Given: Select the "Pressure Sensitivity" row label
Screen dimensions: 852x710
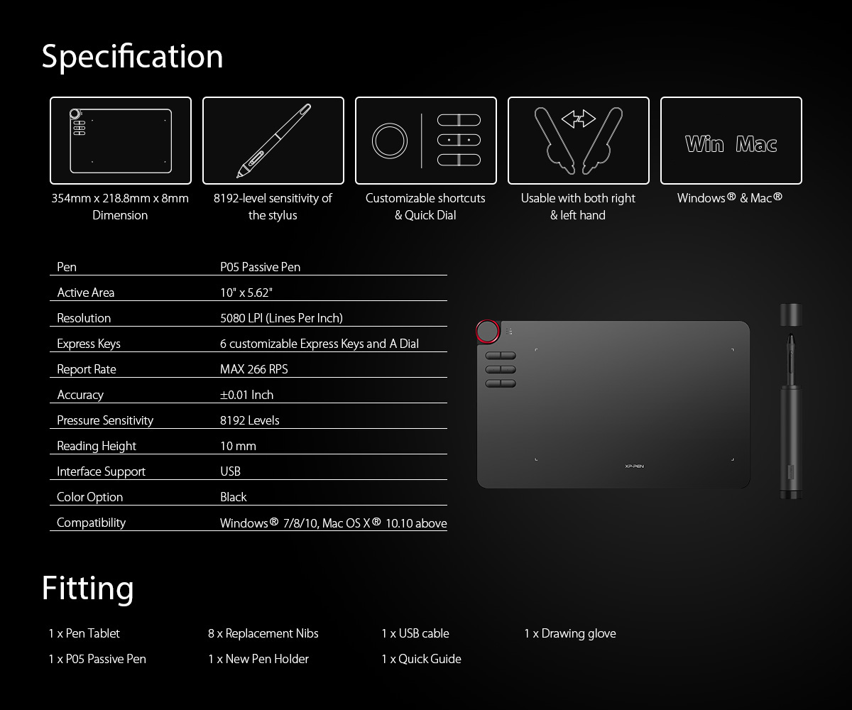Looking at the screenshot, I should (105, 420).
